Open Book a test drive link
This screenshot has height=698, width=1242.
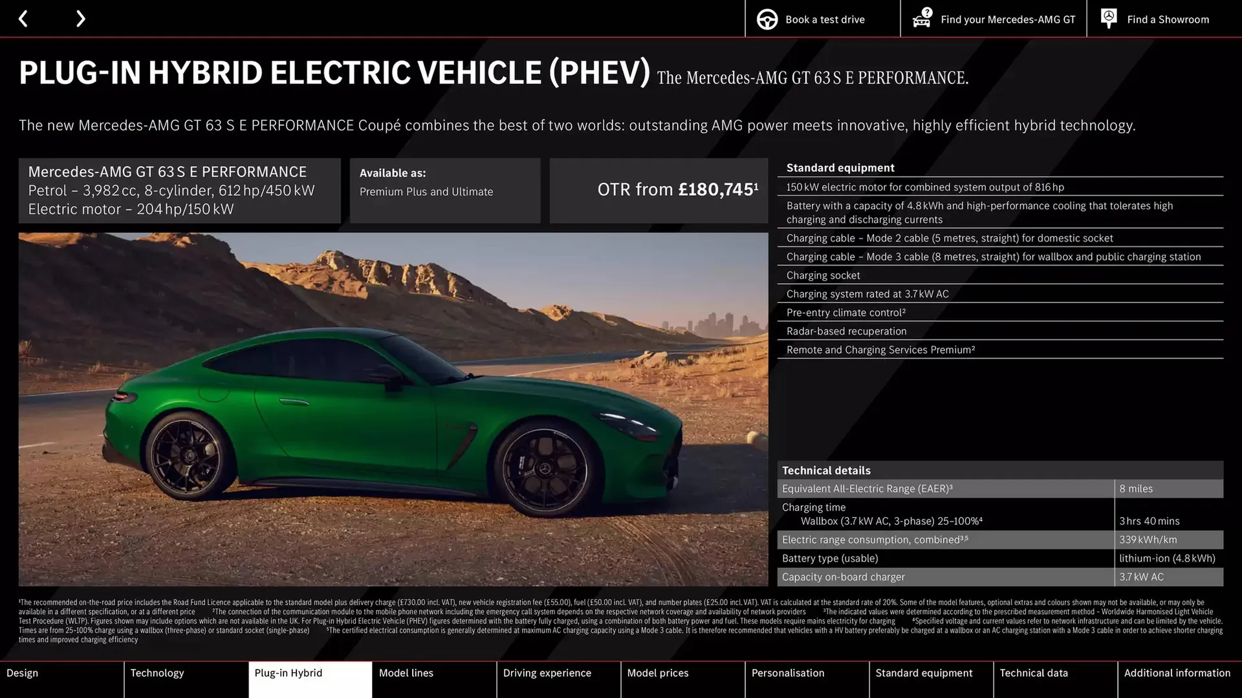825,19
